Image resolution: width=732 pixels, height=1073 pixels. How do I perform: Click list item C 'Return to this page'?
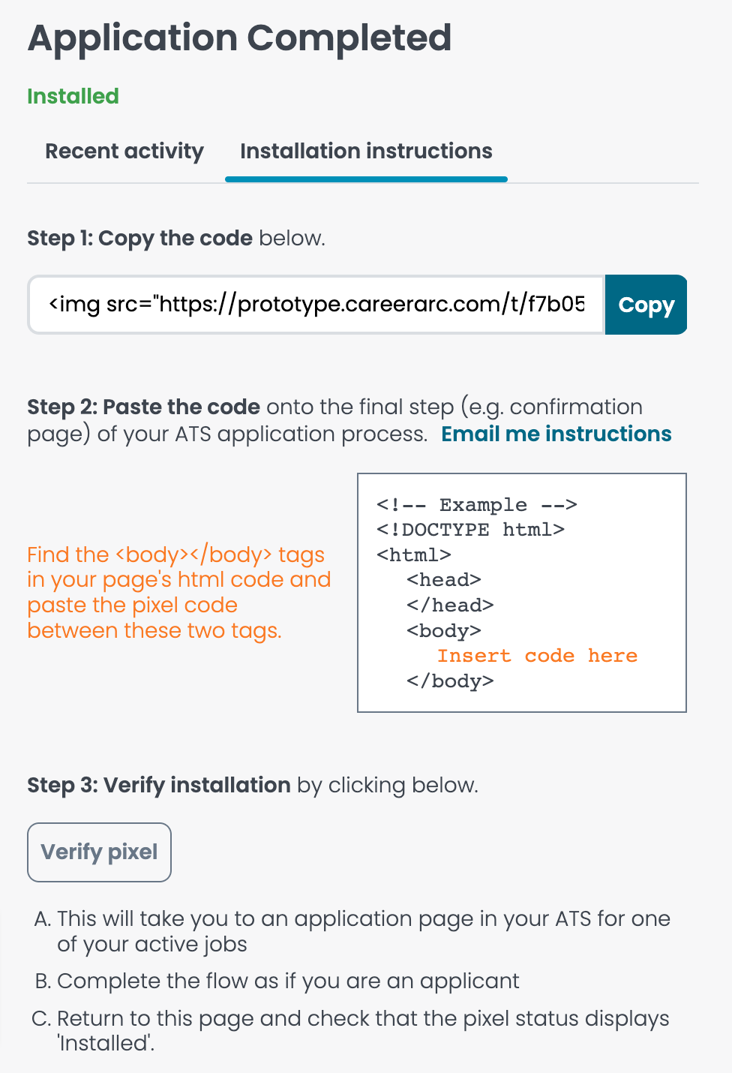point(351,1031)
